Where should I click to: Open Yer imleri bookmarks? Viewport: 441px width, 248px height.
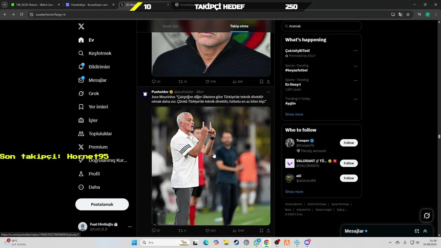[93, 107]
